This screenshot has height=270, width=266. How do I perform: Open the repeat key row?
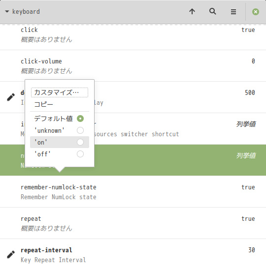coord(133,223)
